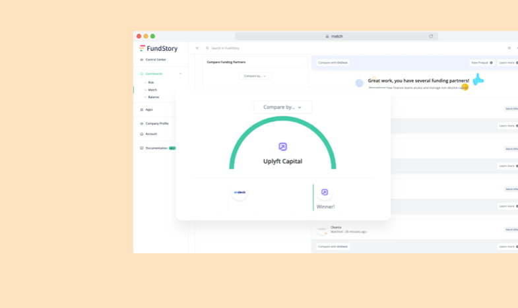Click the Clearco logo thumbnail

point(321,230)
